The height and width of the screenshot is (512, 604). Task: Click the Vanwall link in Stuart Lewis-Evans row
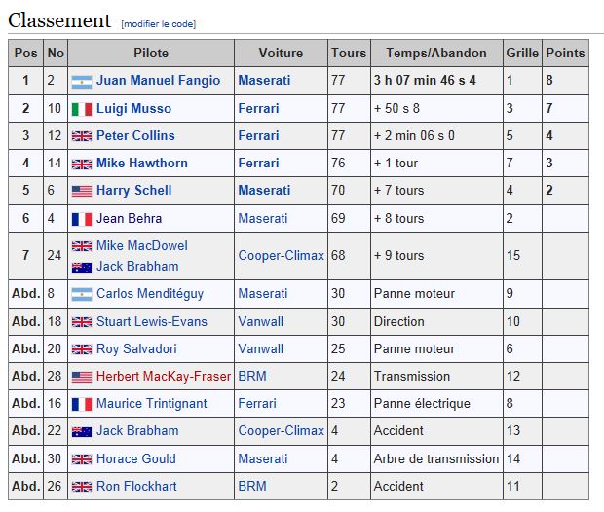point(260,322)
